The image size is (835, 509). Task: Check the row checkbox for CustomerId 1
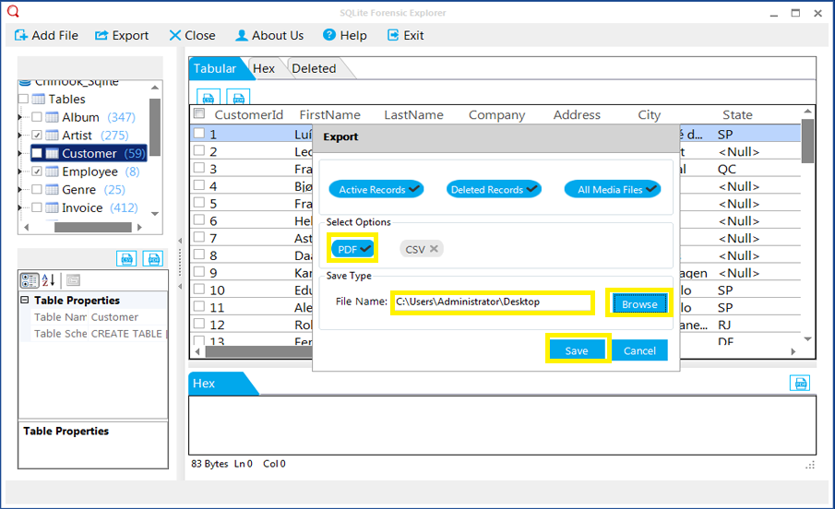pos(199,133)
